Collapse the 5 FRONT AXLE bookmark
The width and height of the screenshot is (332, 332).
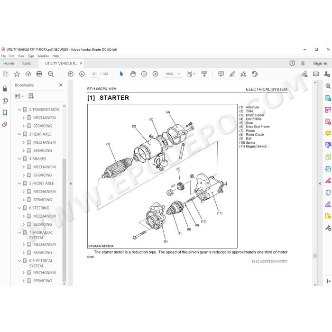[19, 184]
